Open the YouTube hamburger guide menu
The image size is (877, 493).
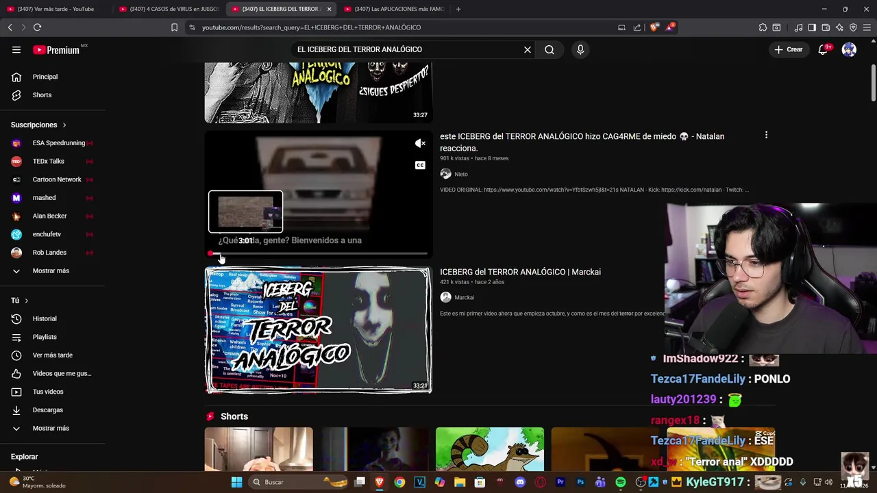click(16, 49)
